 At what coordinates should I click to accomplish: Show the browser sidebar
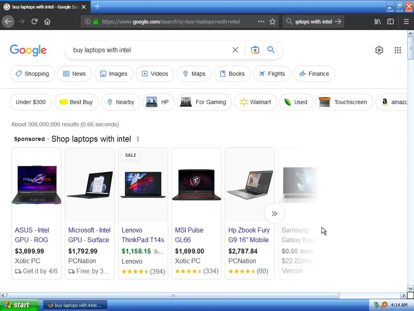click(x=391, y=21)
